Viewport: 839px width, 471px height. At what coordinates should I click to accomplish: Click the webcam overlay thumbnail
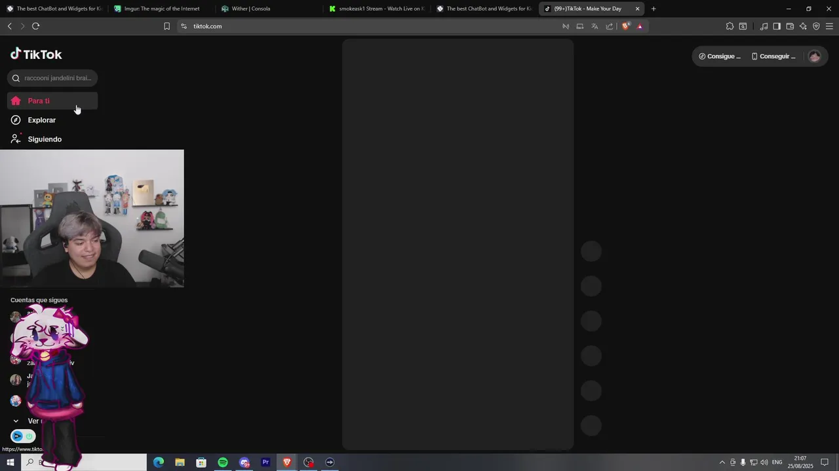coord(92,218)
